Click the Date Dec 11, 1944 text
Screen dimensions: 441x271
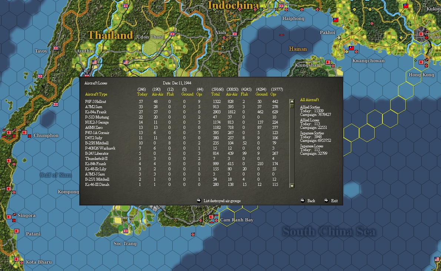point(177,83)
